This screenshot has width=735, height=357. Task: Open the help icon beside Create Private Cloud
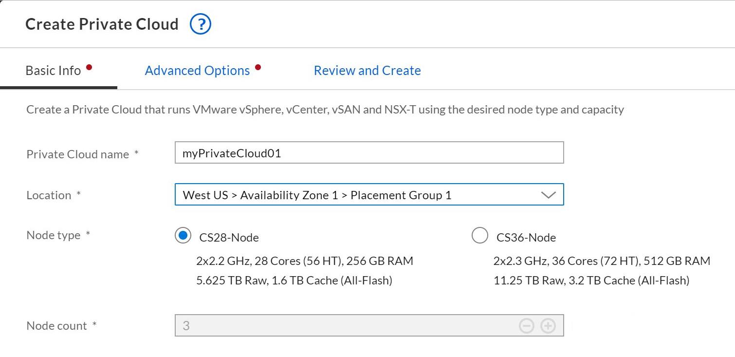coord(200,24)
